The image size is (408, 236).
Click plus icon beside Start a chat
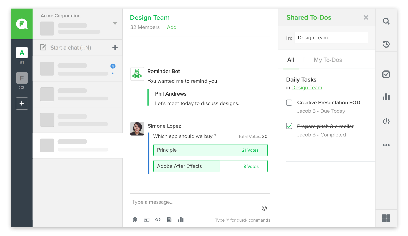coord(115,48)
